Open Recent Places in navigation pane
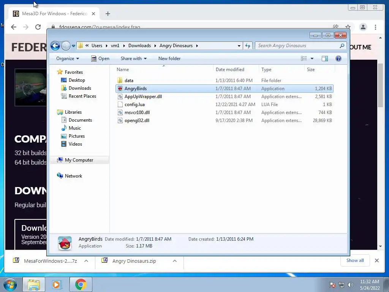Image resolution: width=389 pixels, height=292 pixels. 82,96
